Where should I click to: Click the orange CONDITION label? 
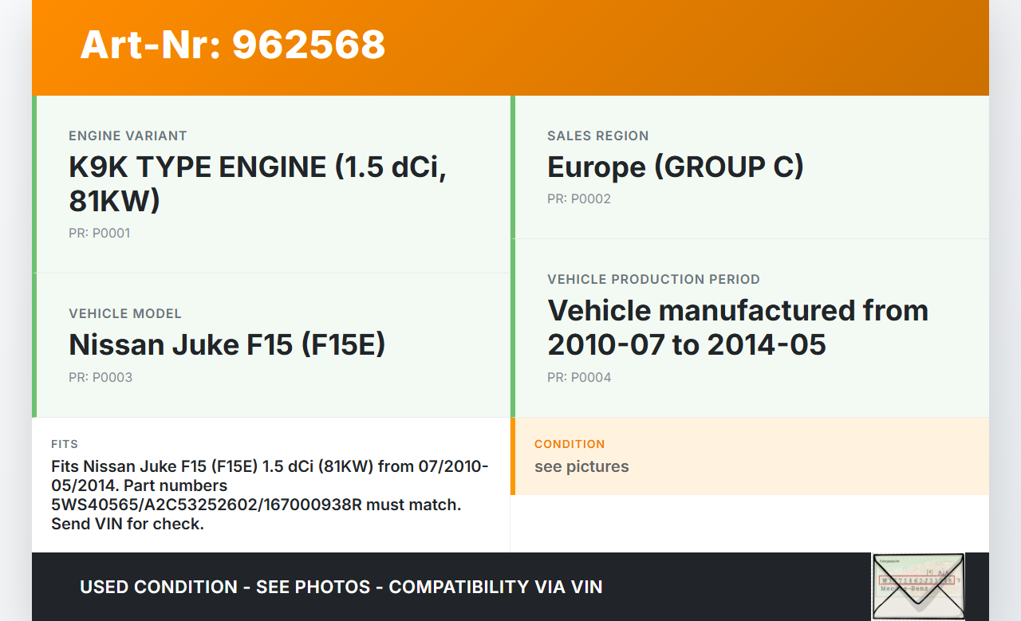tap(570, 444)
